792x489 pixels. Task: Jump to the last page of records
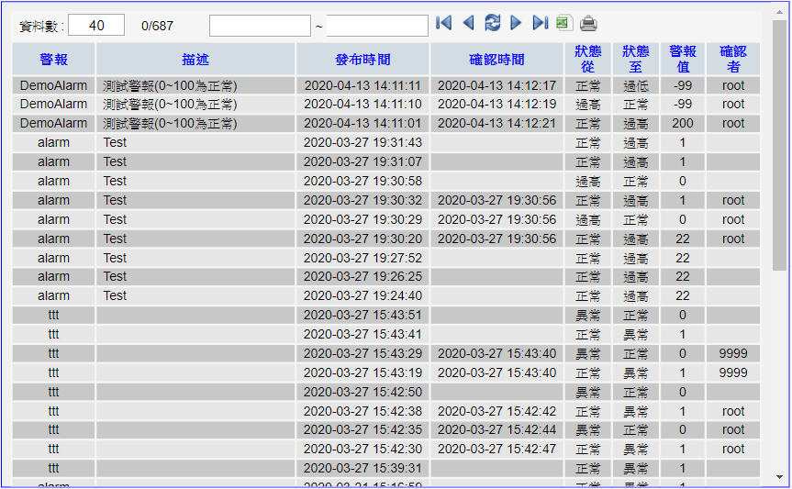click(541, 24)
